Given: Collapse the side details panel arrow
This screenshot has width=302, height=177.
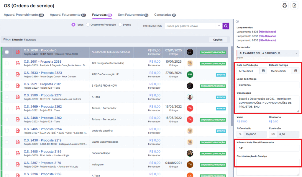Looking at the screenshot, I should (x=237, y=22).
